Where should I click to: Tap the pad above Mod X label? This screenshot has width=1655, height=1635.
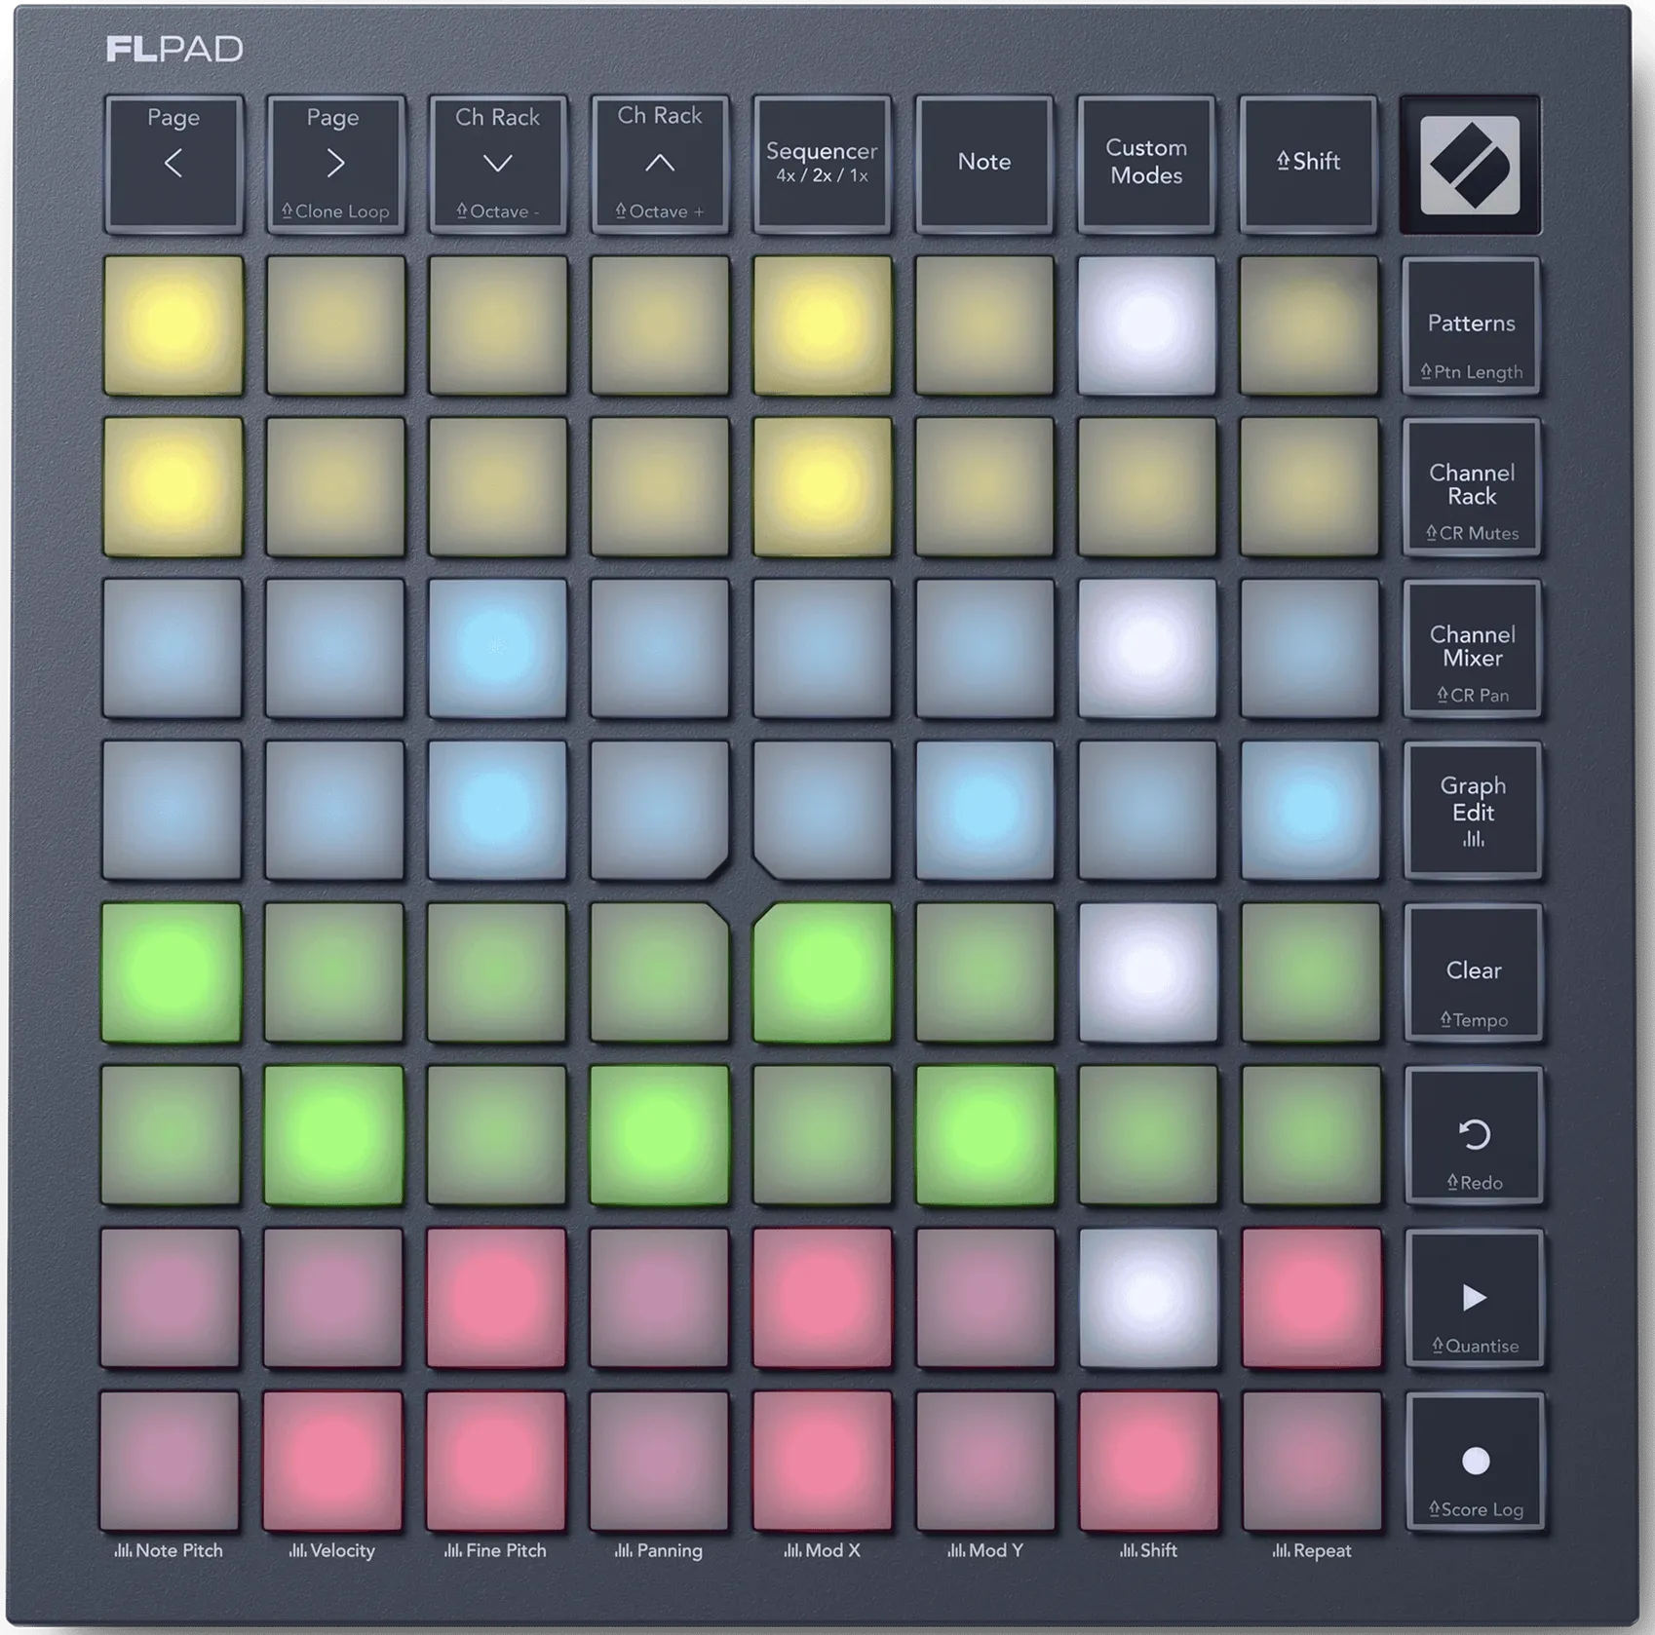click(x=822, y=1461)
